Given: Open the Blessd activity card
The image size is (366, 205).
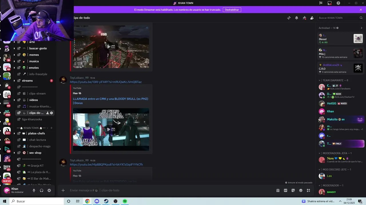Looking at the screenshot, I should tap(341, 39).
